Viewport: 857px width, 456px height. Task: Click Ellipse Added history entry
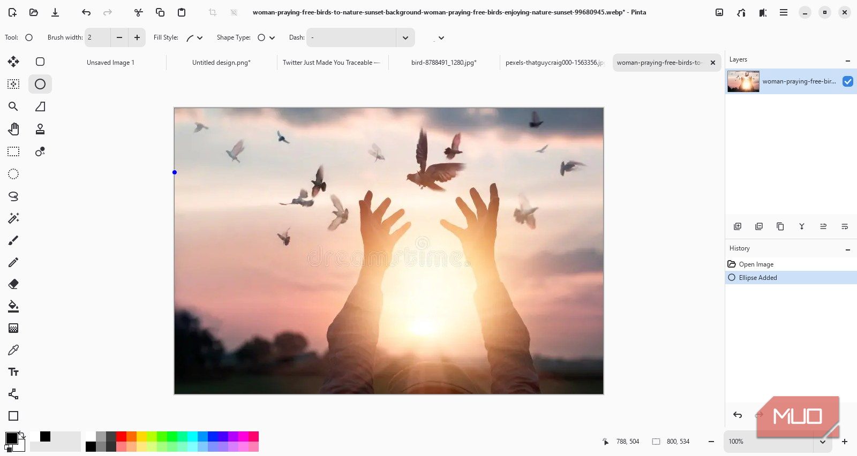click(x=791, y=278)
